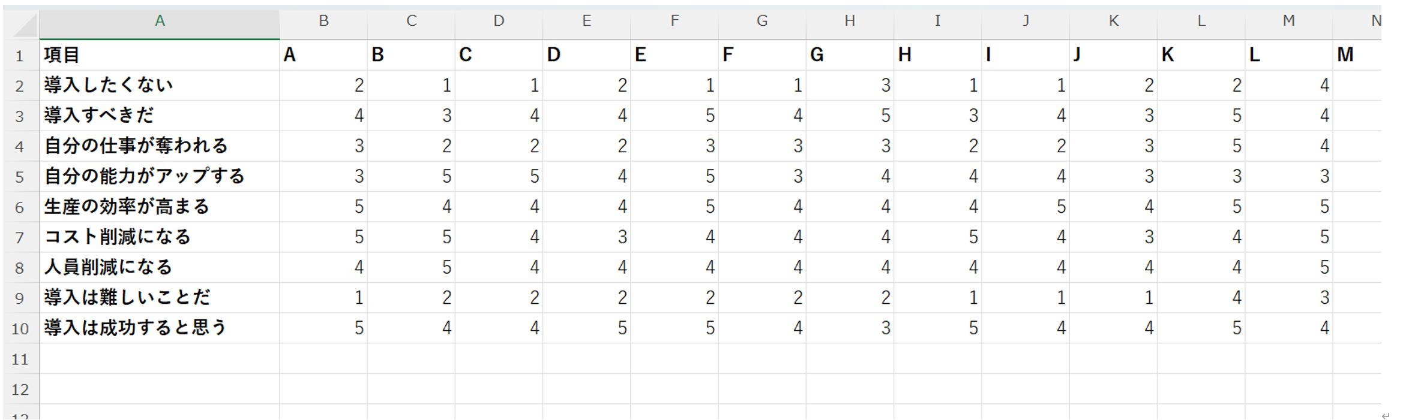This screenshot has width=1406, height=420.
Task: Select row 1 via its row number
Action: [x=20, y=56]
